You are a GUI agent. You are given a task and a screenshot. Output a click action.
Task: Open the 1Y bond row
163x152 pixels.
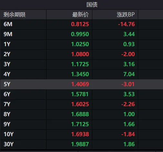pos(81,44)
